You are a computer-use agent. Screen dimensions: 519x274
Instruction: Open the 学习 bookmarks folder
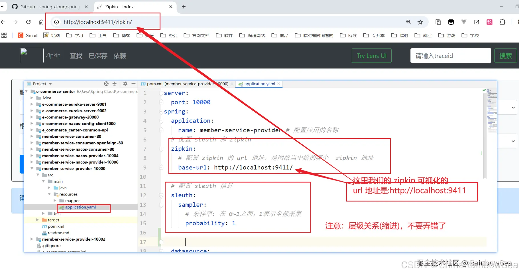click(75, 35)
